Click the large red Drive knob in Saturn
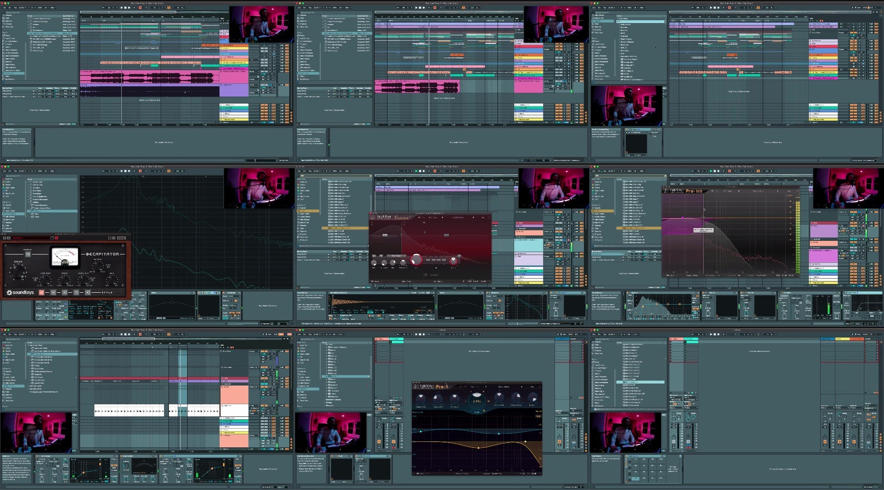Screen dimensions: 884x490 (416, 260)
